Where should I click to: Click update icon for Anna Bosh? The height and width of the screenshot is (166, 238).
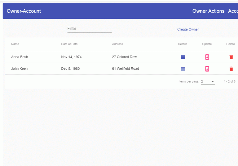click(207, 57)
